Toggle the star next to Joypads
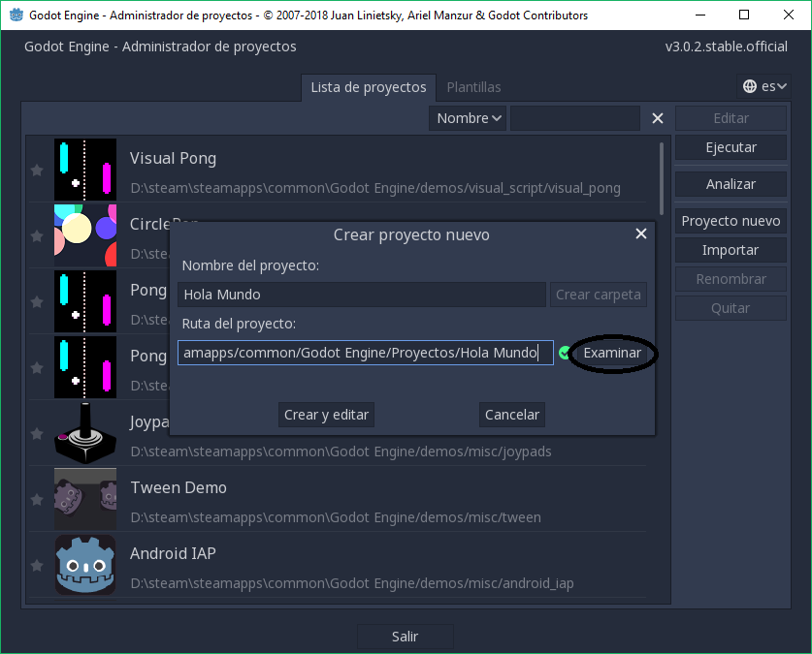Screen dimensions: 812x654 click(x=36, y=433)
